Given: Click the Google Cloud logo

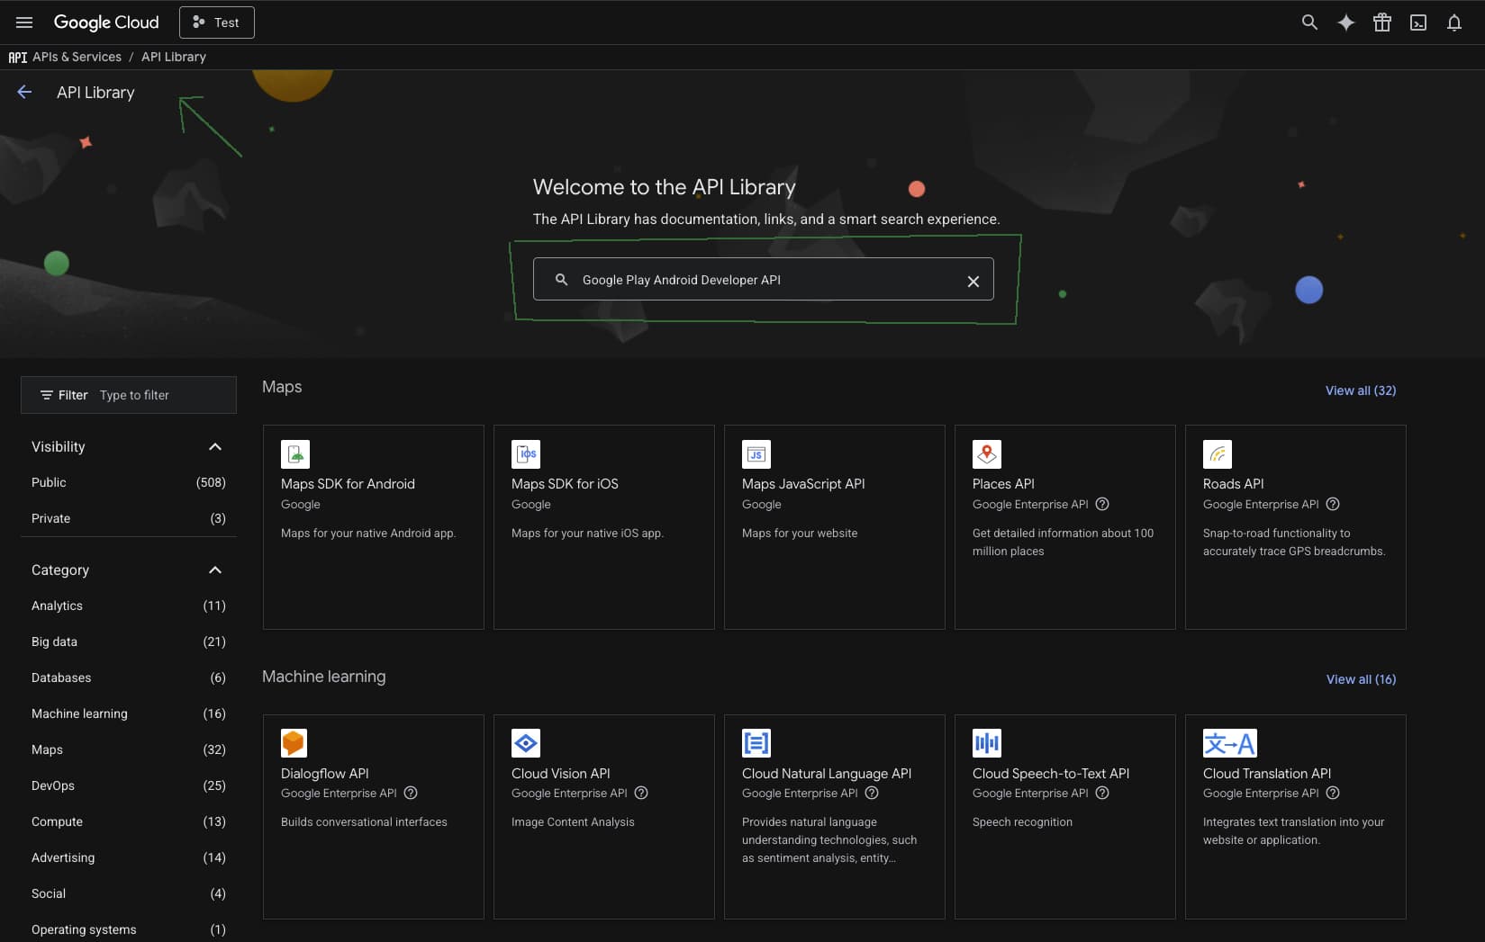Looking at the screenshot, I should [x=106, y=22].
